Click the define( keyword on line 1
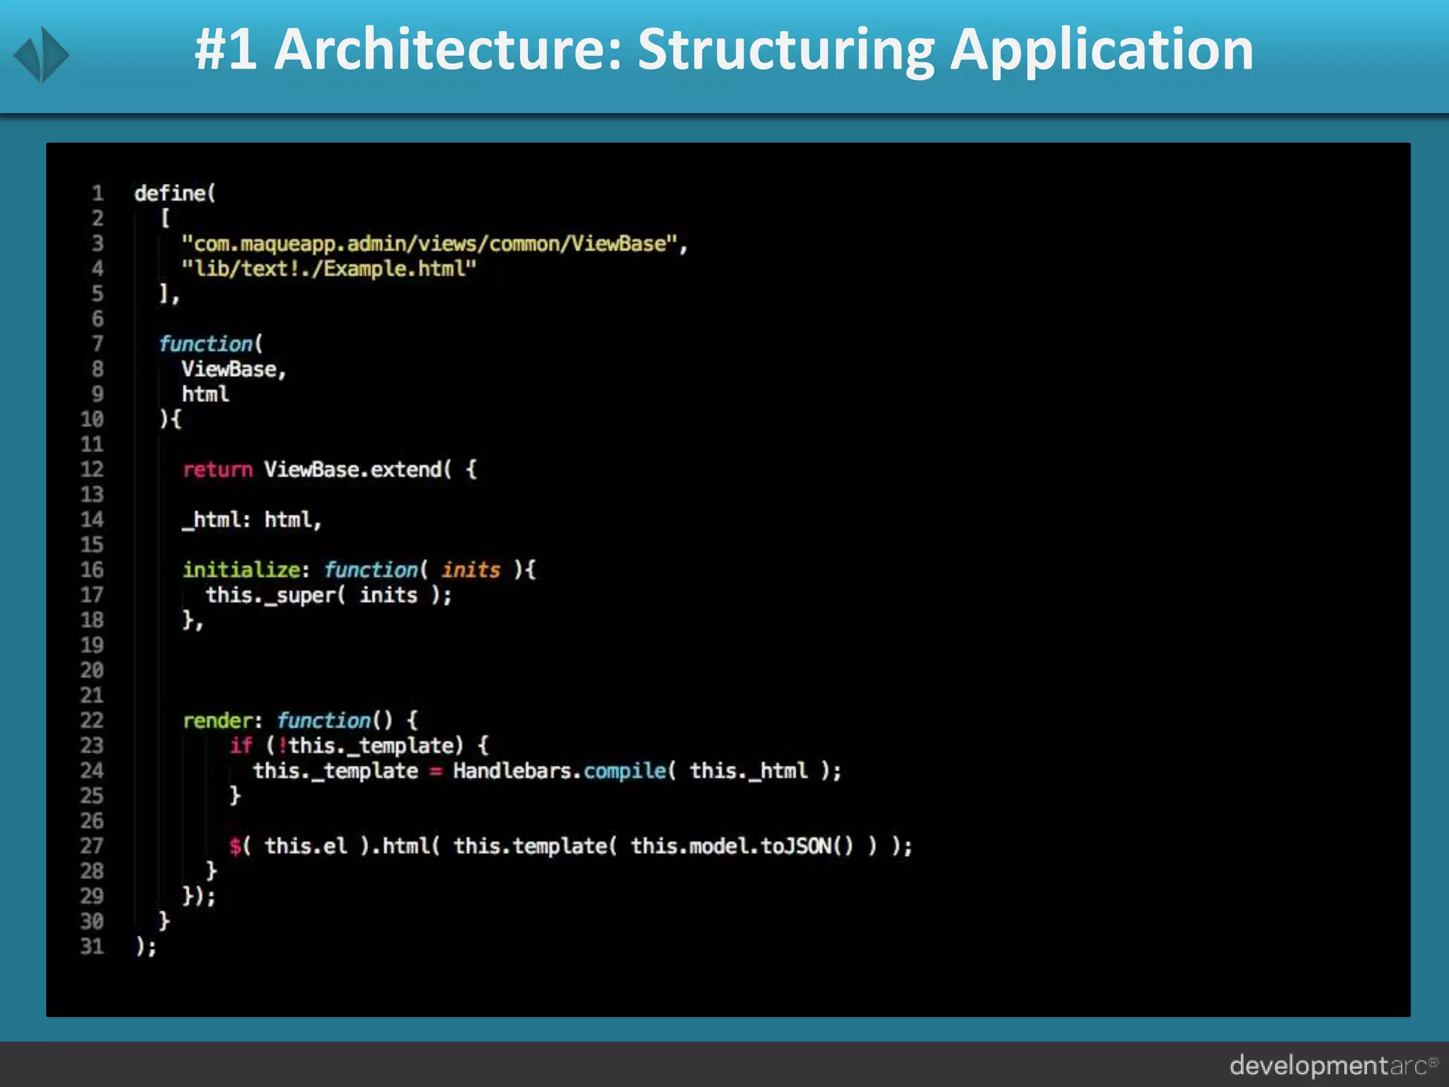 click(175, 193)
